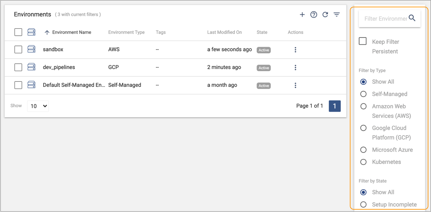Toggle the filter panel icon
The height and width of the screenshot is (212, 431).
pos(337,15)
